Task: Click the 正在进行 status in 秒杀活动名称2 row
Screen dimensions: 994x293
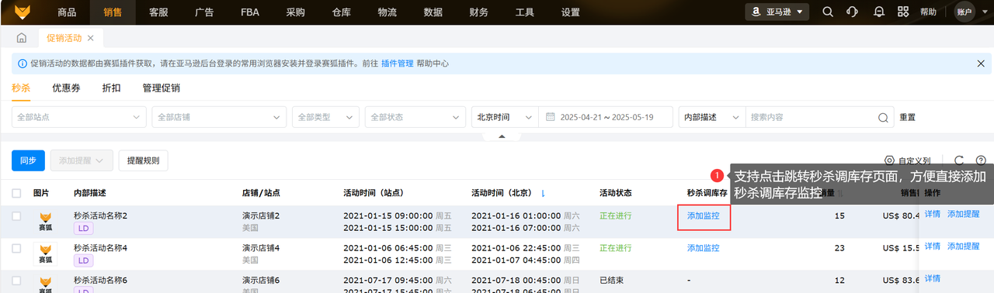Action: [x=616, y=216]
